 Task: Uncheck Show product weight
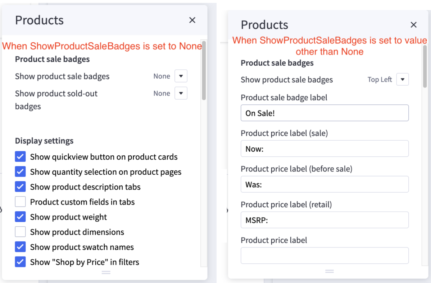point(21,217)
